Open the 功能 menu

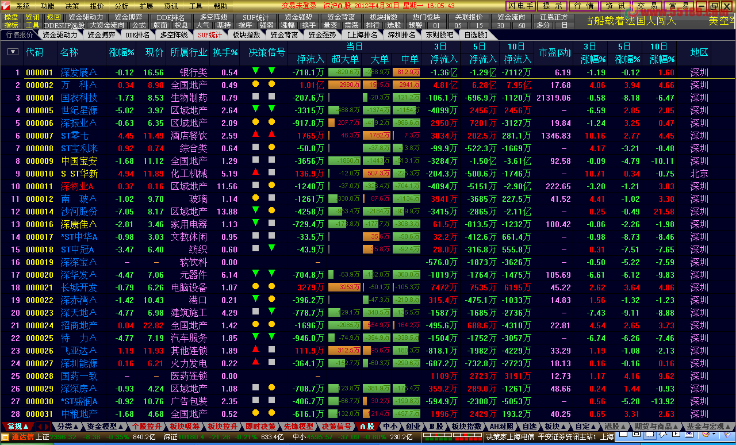pos(48,6)
